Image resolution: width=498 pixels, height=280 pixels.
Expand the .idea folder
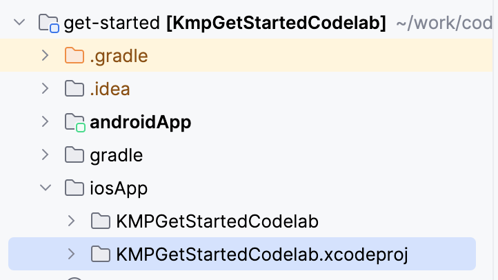pos(45,89)
